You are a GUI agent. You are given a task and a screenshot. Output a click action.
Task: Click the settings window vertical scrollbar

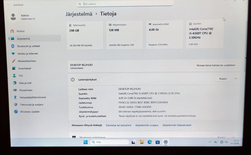[x=245, y=46]
